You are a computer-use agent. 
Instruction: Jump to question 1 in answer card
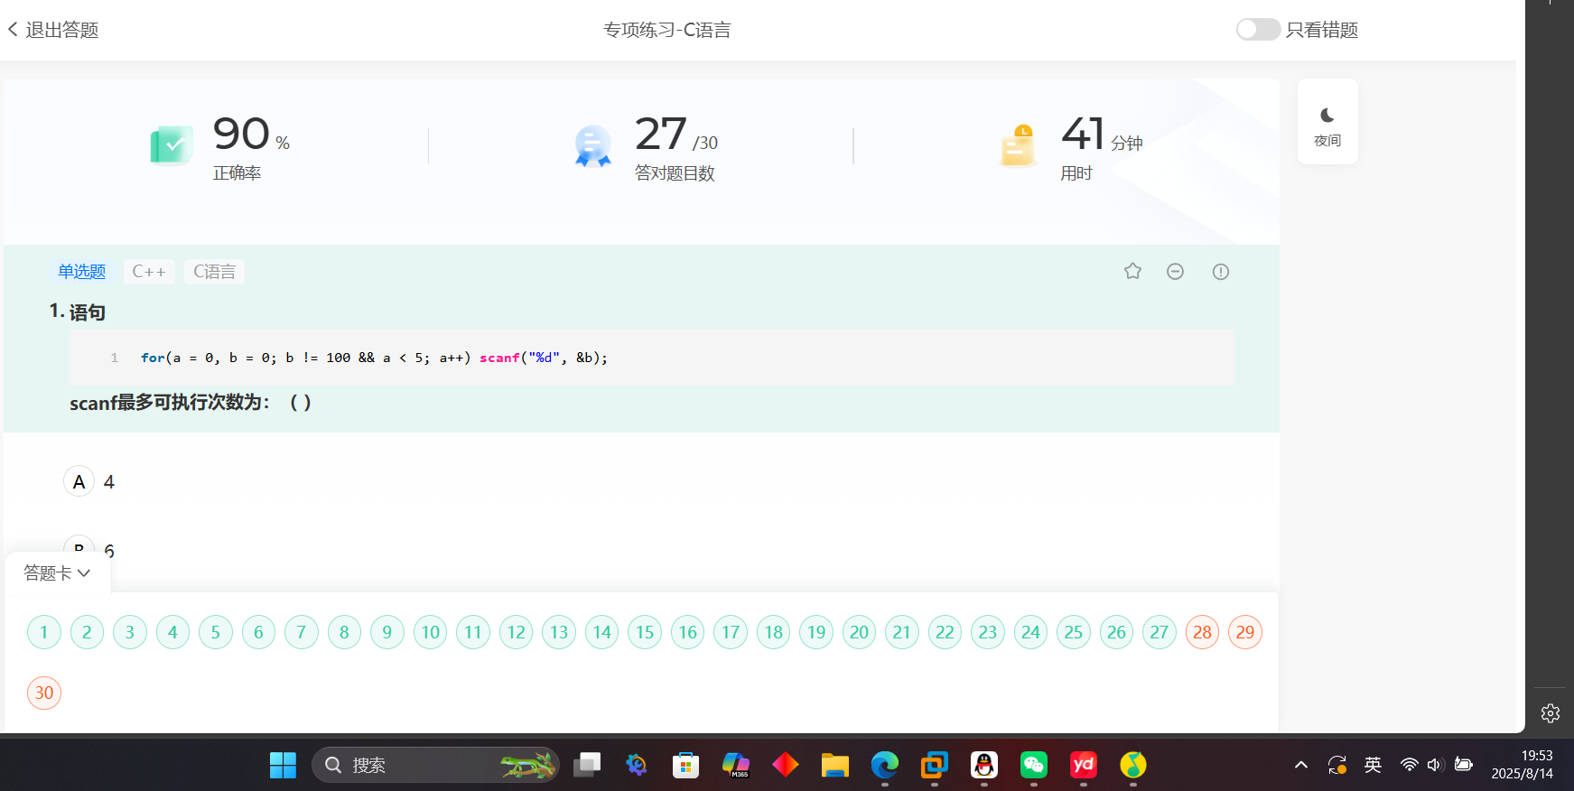pyautogui.click(x=44, y=632)
